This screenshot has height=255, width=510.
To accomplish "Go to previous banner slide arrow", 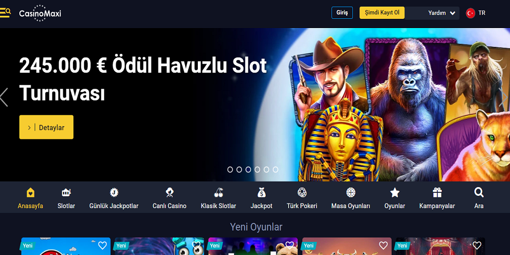I will pos(4,97).
